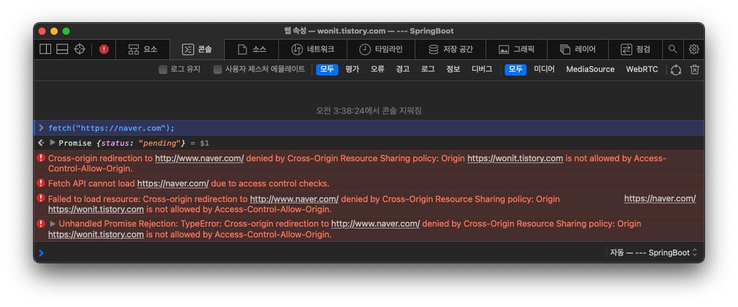
Task: Switch to the 그래픽 (Graphics) tab
Action: click(516, 49)
